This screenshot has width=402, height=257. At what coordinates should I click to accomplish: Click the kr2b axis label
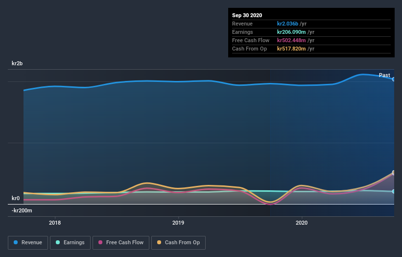[x=17, y=63]
